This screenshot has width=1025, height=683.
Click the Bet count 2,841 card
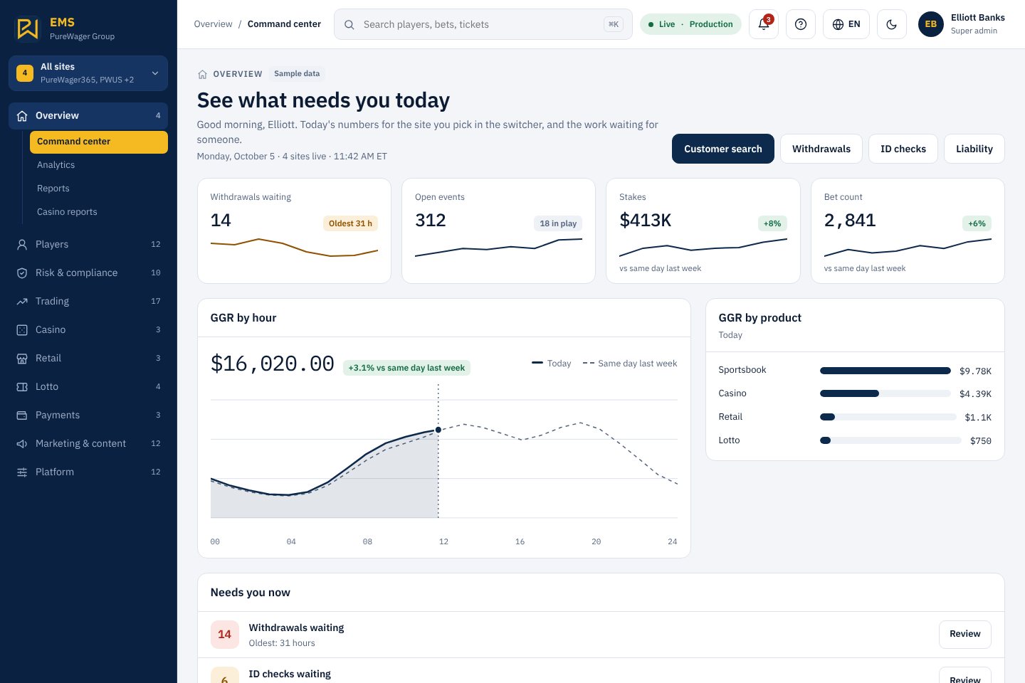(x=908, y=231)
